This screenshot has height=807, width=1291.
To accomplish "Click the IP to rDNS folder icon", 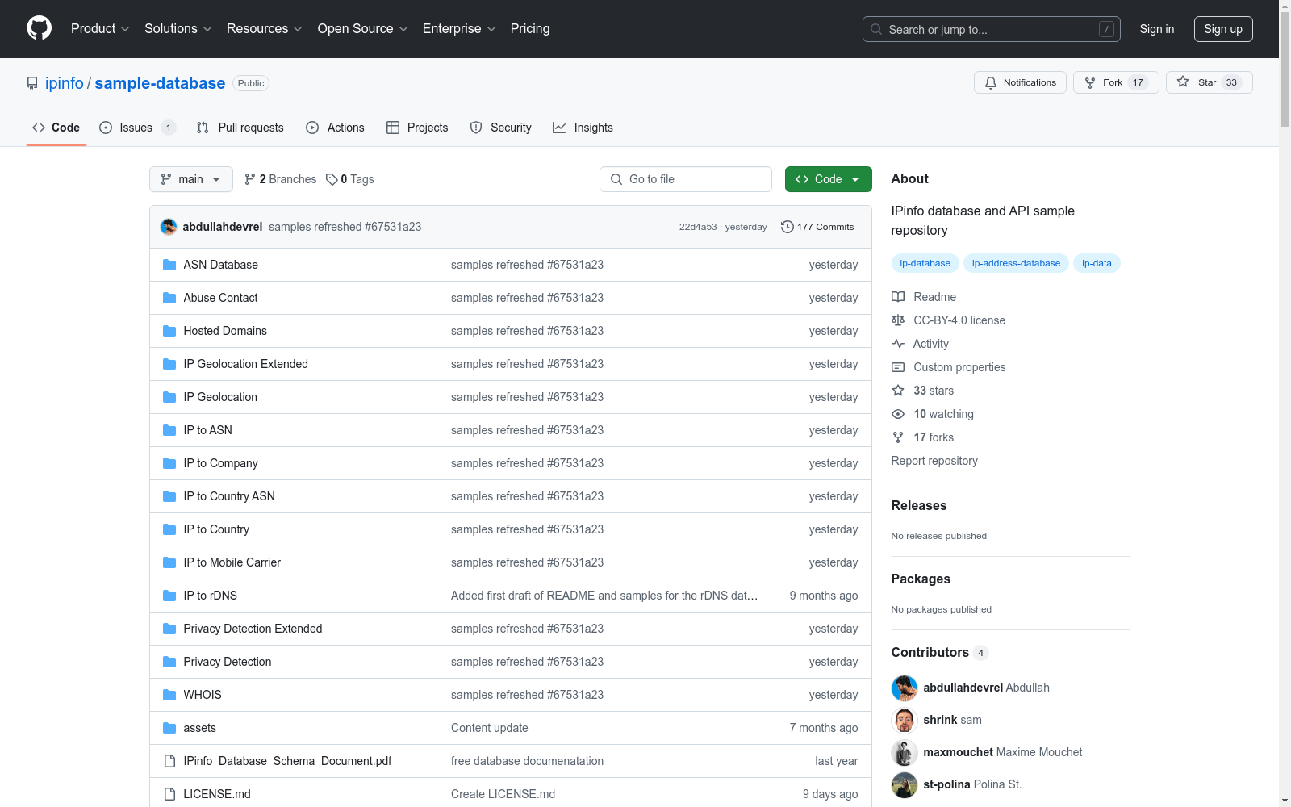I will (169, 596).
